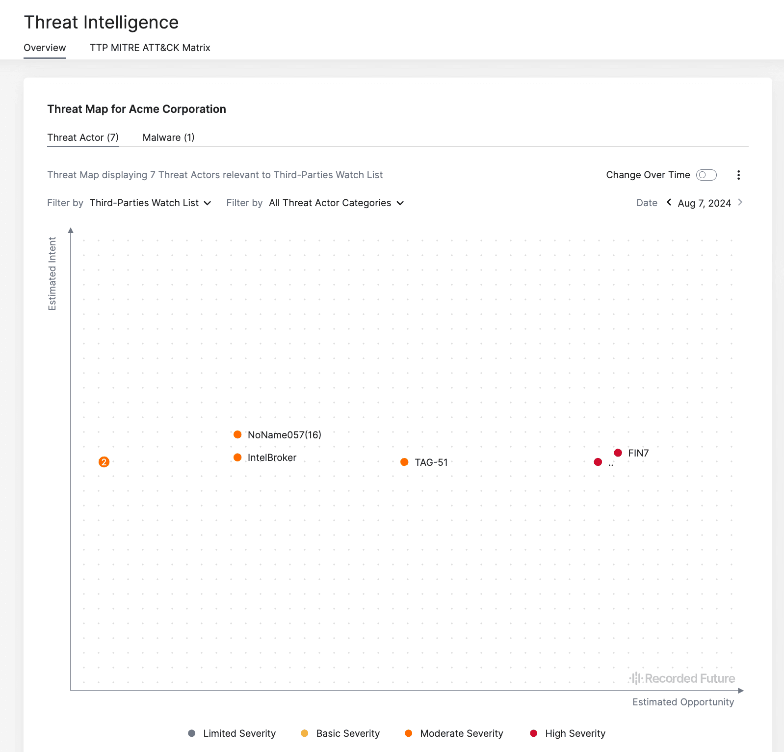The image size is (784, 752).
Task: Click the Moderate Severity legend item
Action: (454, 733)
